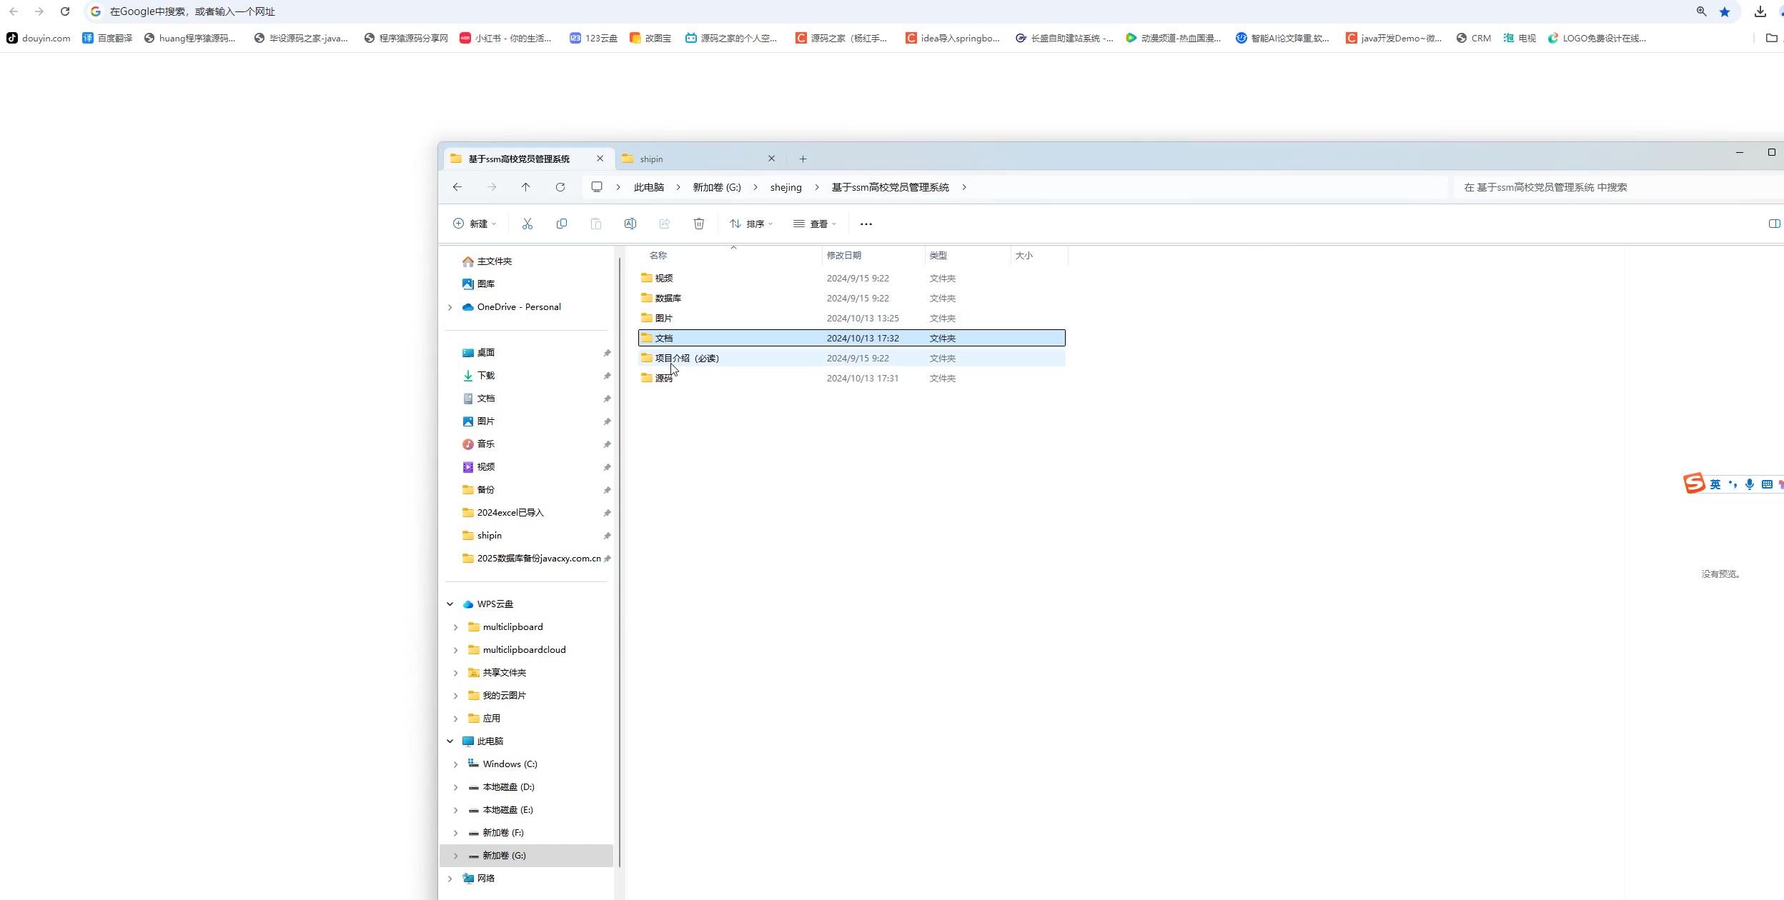This screenshot has height=900, width=1784.
Task: Click the Cut scissors icon in toolbar
Action: pos(527,224)
